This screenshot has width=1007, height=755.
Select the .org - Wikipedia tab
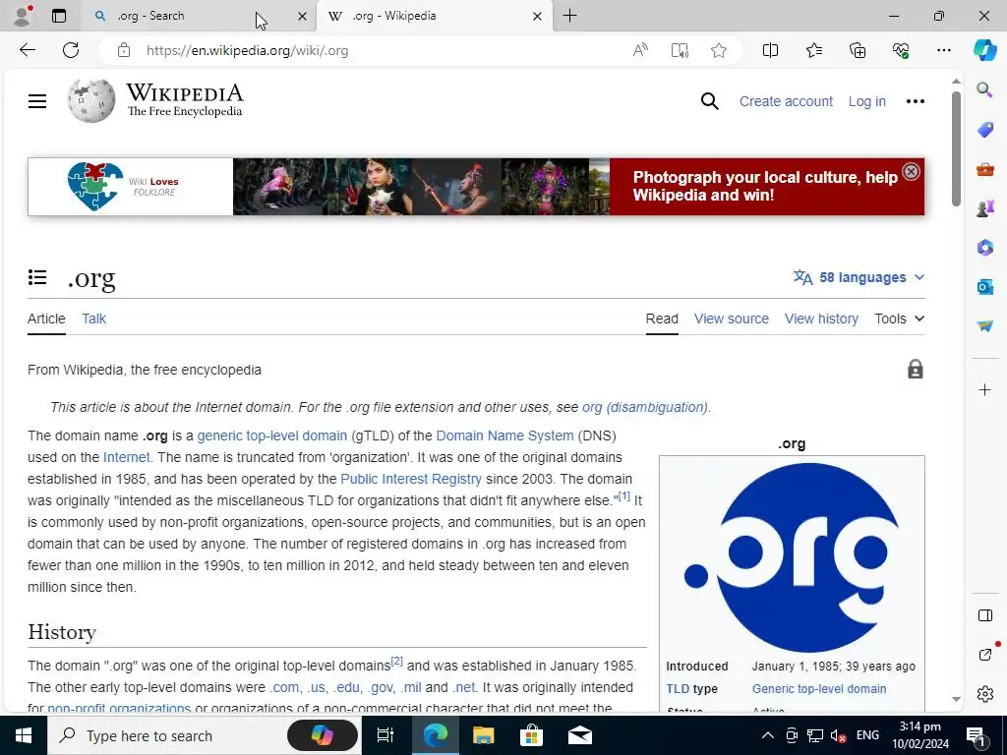[434, 16]
